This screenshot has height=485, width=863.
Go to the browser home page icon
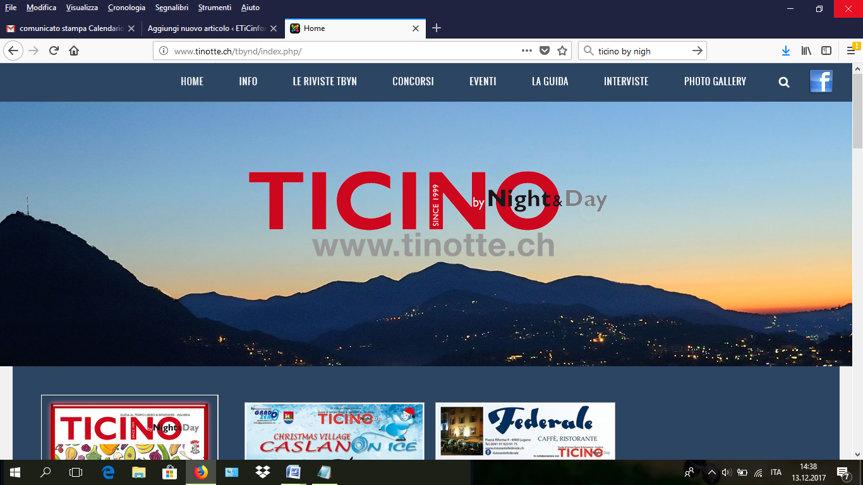74,51
